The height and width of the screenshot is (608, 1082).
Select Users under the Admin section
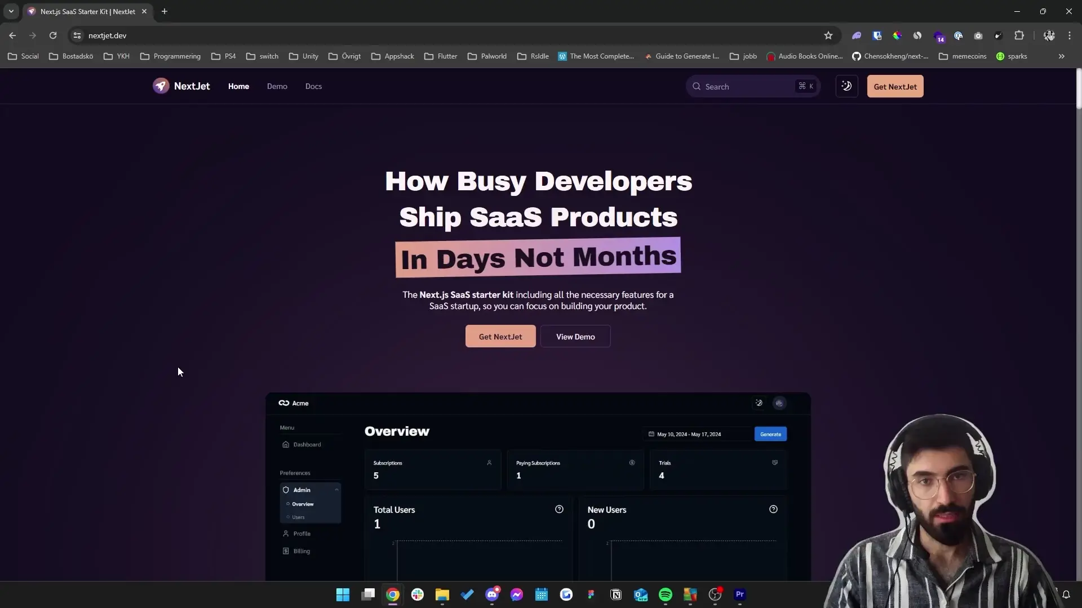(x=298, y=517)
